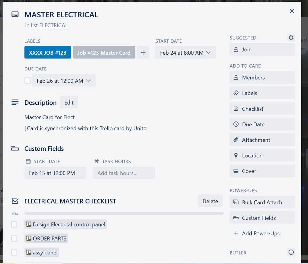Viewport: 308px width, 264px height.
Task: Click the checklist progress bar
Action: point(124,213)
